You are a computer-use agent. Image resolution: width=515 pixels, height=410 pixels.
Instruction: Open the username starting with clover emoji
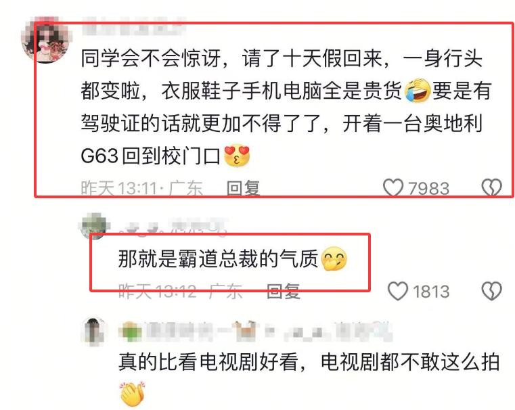[x=255, y=331]
